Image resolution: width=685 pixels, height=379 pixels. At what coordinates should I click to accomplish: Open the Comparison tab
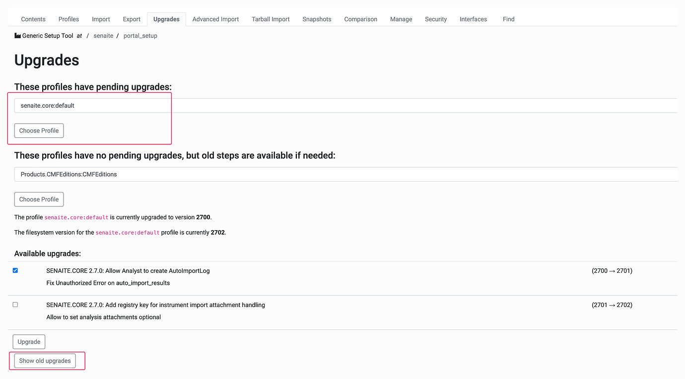[x=360, y=19]
